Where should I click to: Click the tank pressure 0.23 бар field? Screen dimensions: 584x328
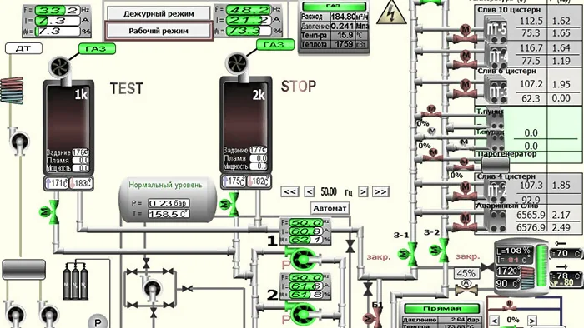tap(169, 203)
